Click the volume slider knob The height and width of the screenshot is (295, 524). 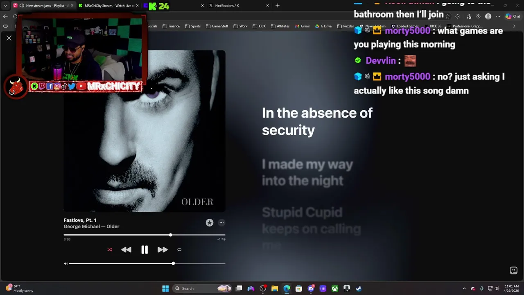pyautogui.click(x=173, y=263)
